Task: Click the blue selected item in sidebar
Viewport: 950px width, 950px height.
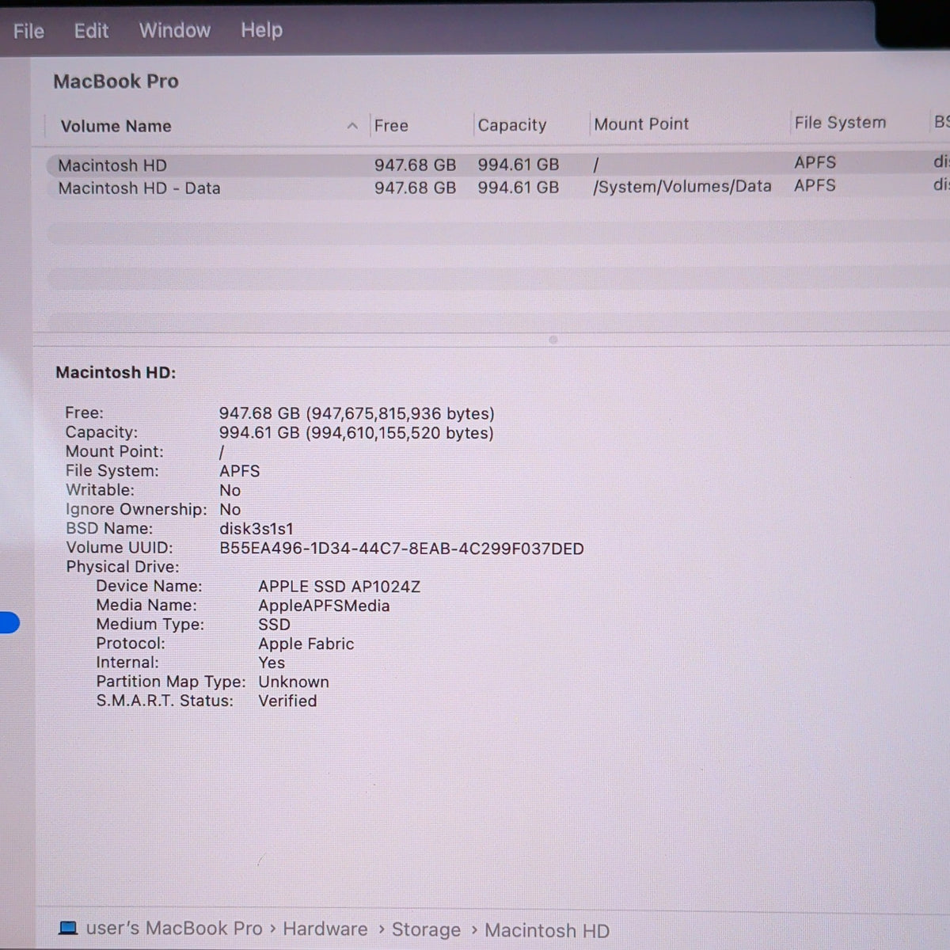Action: (9, 623)
